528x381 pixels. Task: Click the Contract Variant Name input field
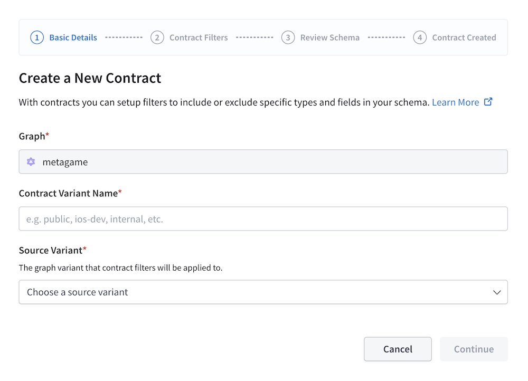[x=263, y=218]
